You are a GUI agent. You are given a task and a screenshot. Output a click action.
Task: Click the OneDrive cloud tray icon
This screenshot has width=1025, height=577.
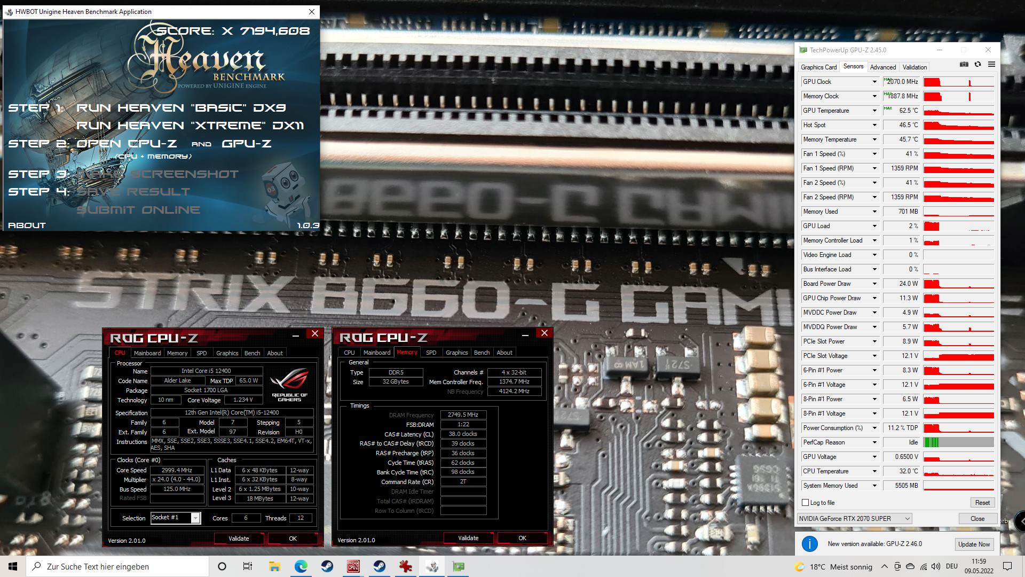910,566
